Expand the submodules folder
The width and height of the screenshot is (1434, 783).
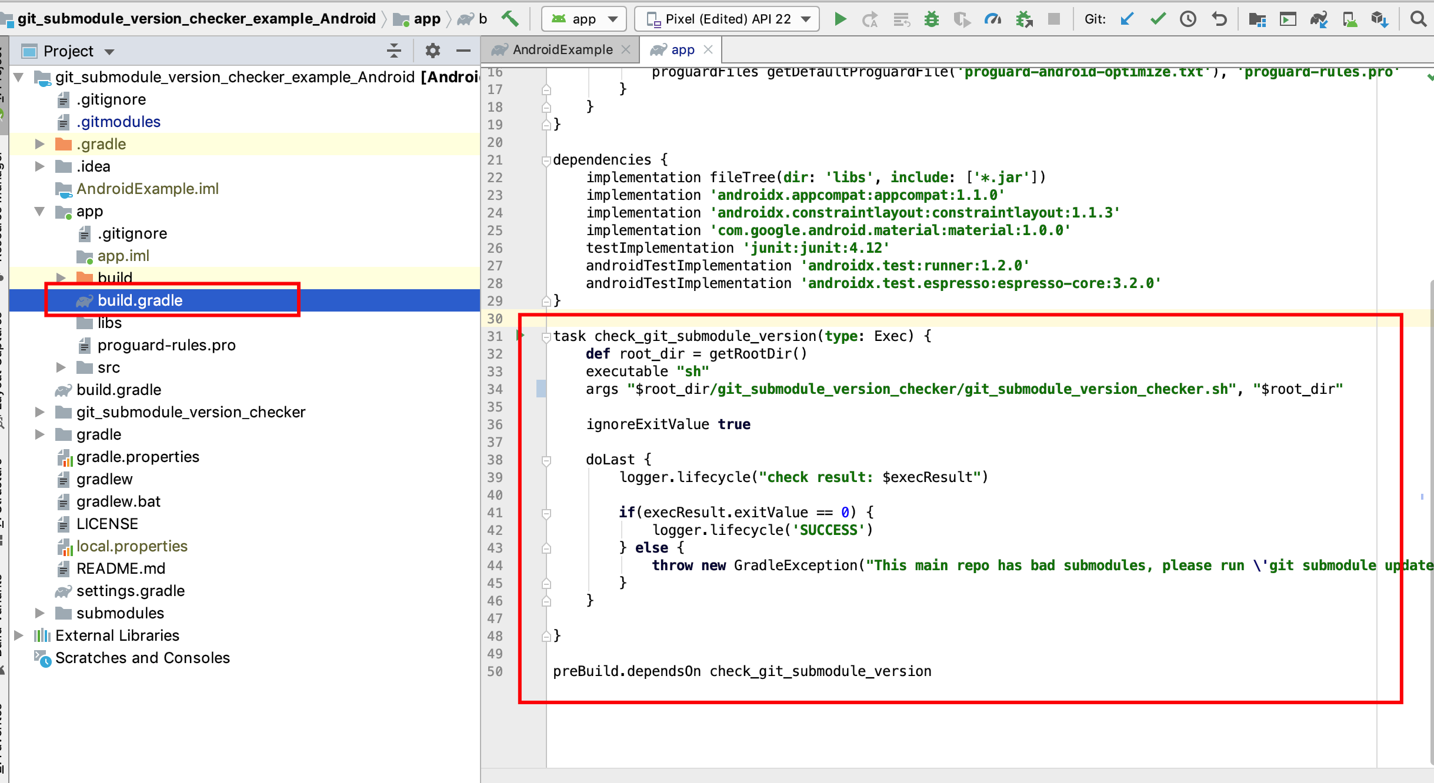click(40, 613)
